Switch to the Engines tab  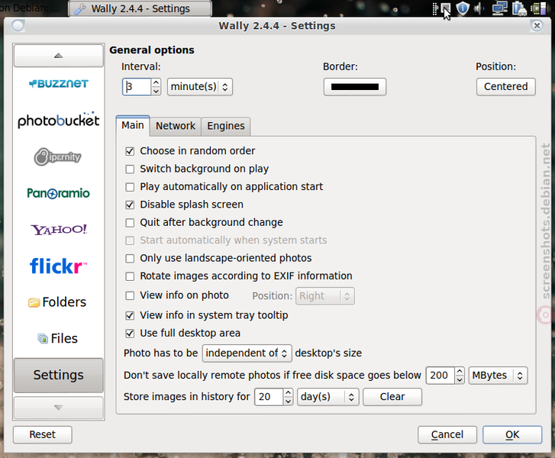click(x=226, y=126)
